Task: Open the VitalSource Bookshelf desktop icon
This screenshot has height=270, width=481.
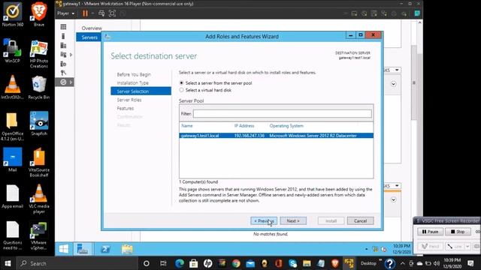Action: coord(39,162)
